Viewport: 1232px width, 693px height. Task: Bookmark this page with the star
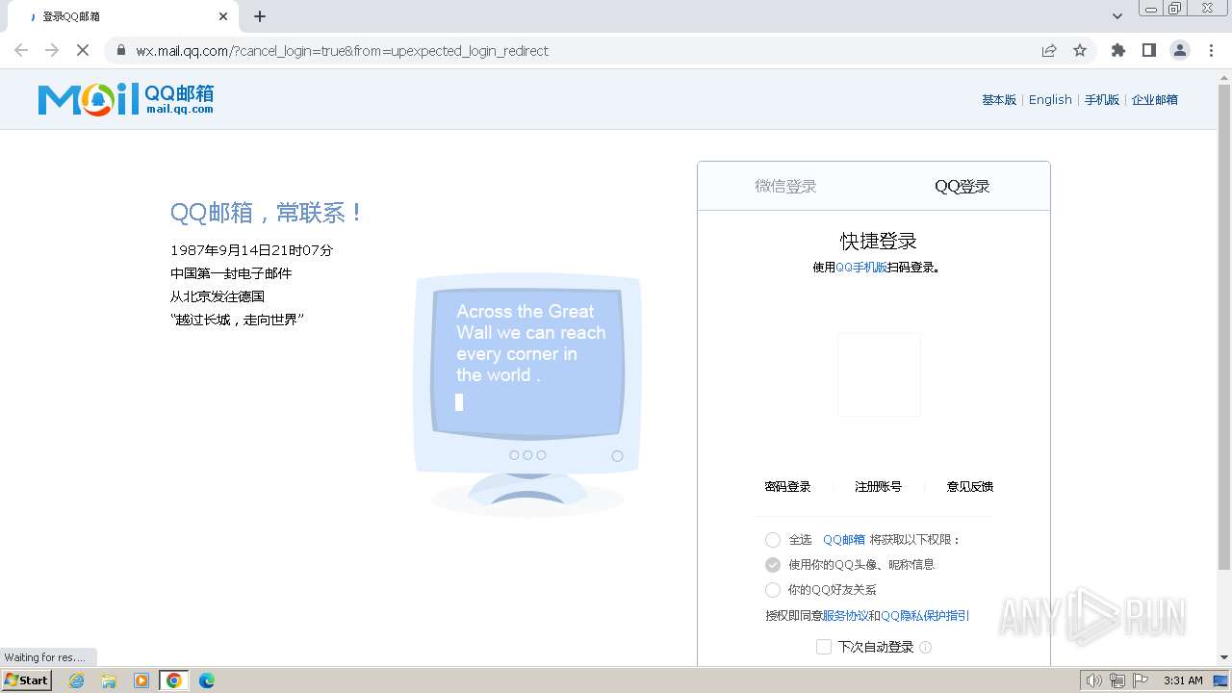click(x=1080, y=50)
